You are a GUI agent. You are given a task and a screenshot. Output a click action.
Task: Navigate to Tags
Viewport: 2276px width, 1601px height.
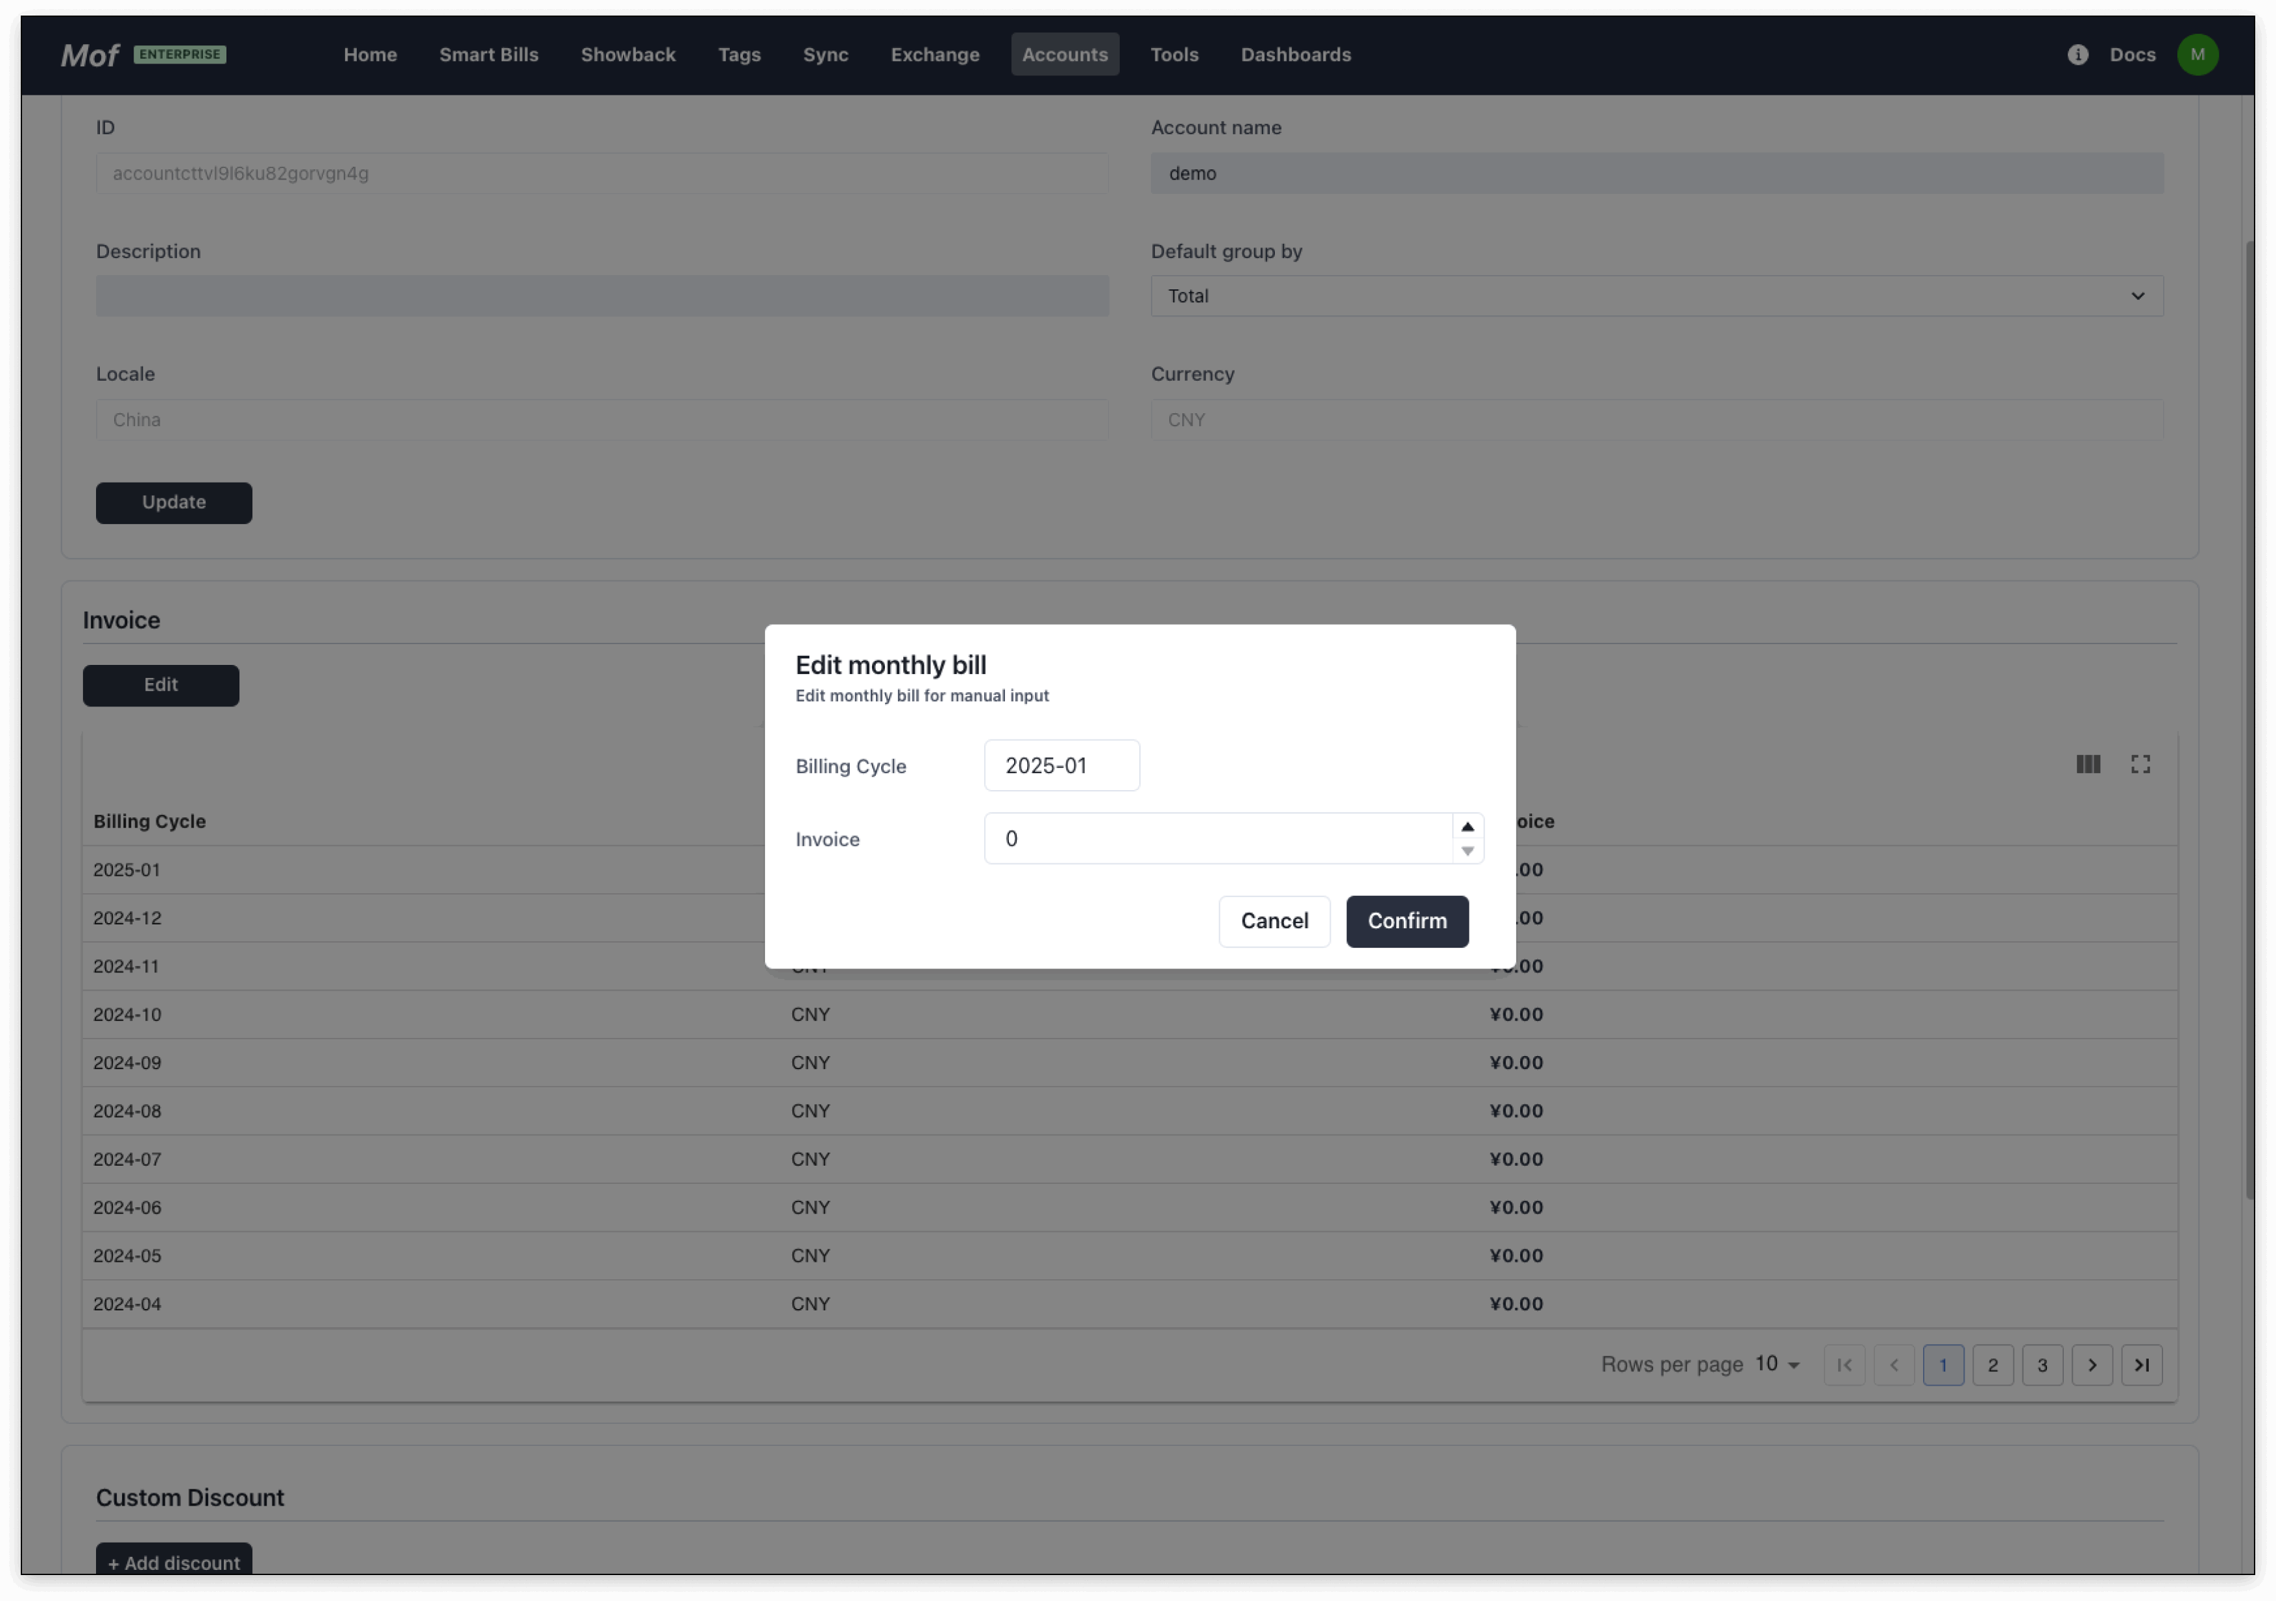738,54
